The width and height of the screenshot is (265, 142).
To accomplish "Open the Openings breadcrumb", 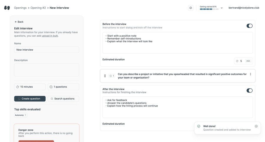I will click(x=20, y=8).
